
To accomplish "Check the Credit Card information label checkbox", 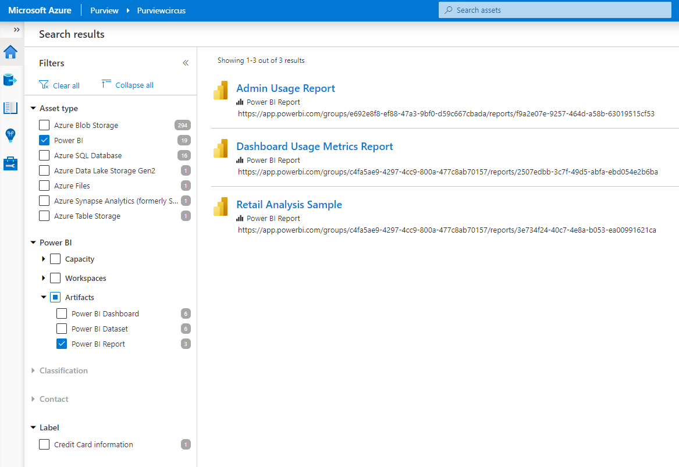I will 44,444.
